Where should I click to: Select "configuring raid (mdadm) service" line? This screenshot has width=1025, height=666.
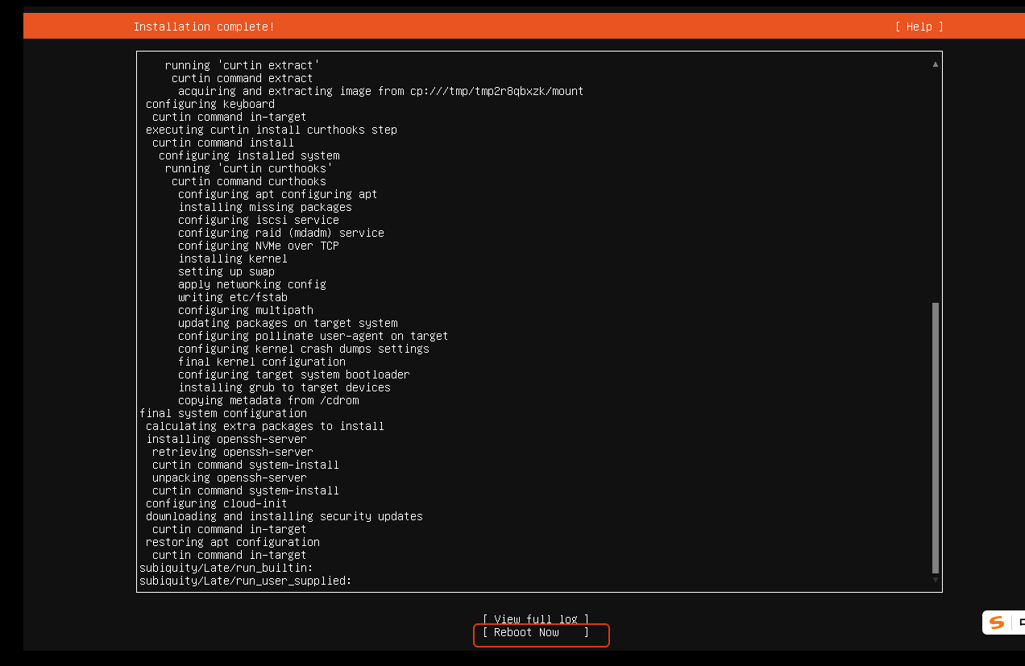[281, 233]
